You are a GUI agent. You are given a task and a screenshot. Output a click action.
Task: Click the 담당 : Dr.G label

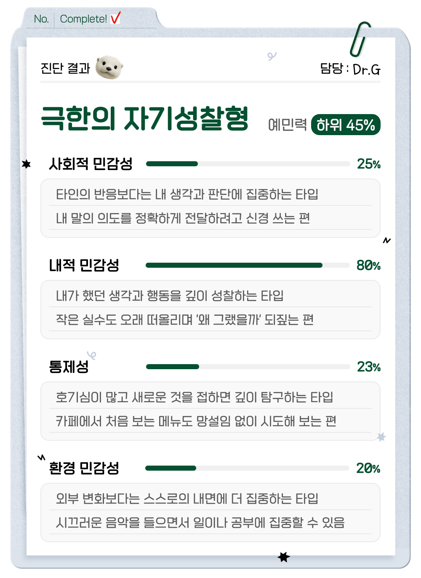coord(350,69)
